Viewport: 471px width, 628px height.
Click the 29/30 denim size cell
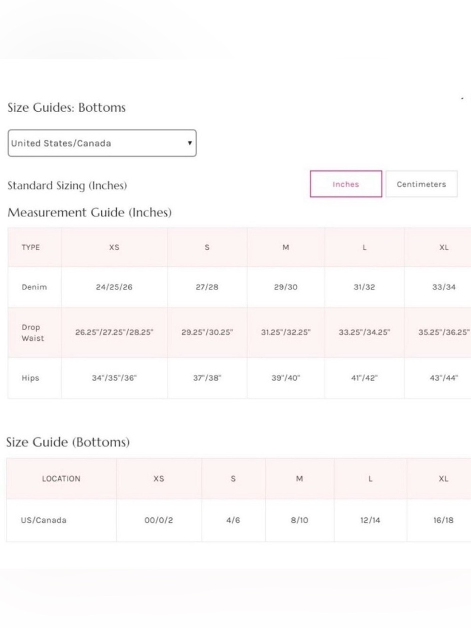click(286, 287)
